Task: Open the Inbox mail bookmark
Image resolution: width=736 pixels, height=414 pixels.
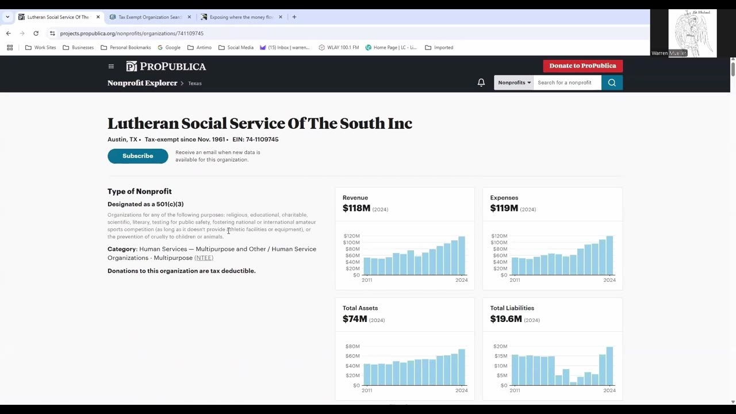Action: coord(285,48)
